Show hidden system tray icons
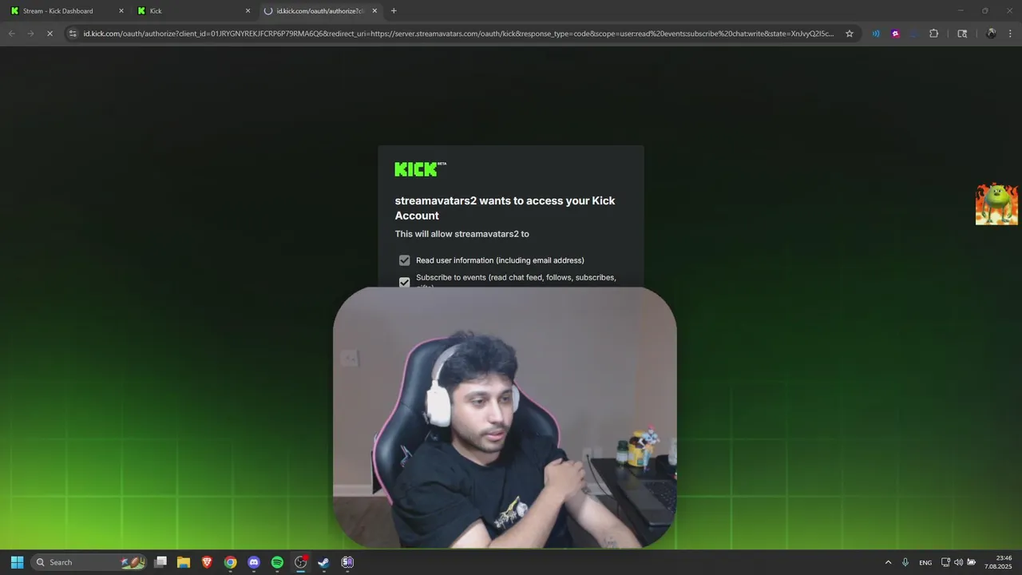Screen dimensions: 1022x575 pyautogui.click(x=888, y=562)
